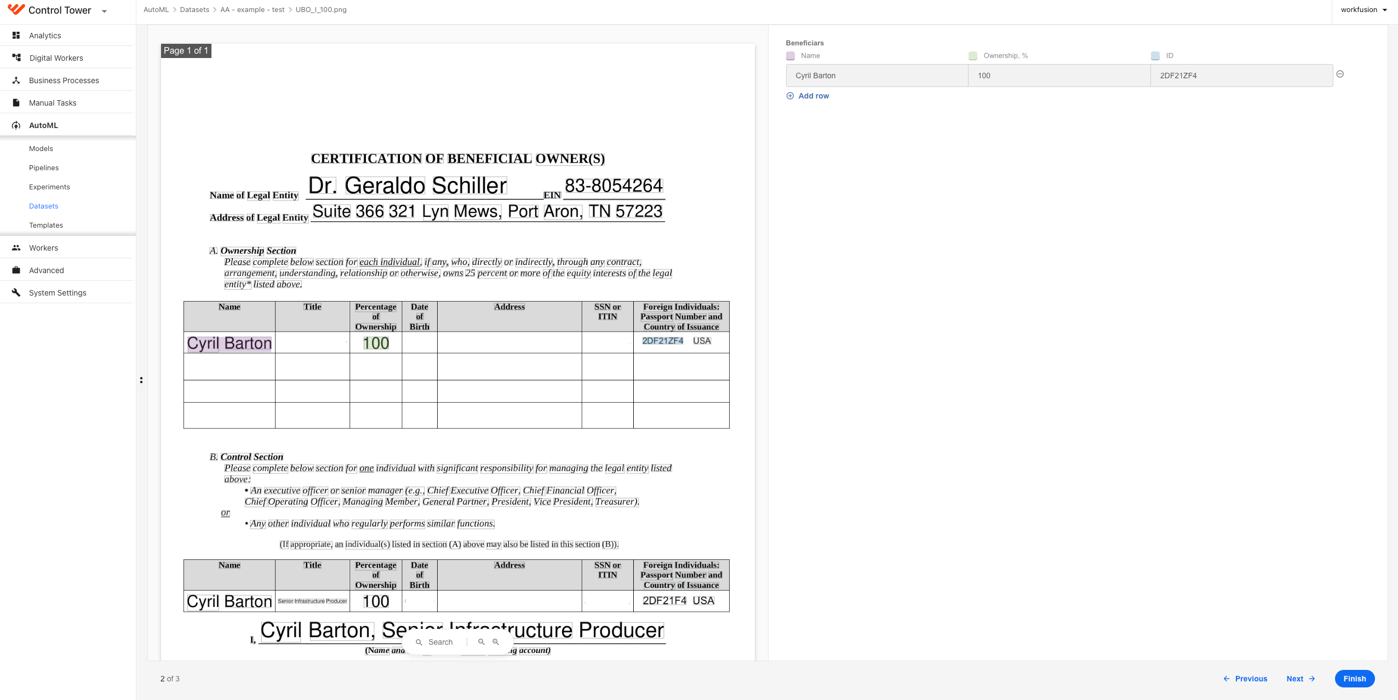Viewport: 1398px width, 700px height.
Task: Click the search magnifier icon in document toolbar
Action: [x=419, y=642]
